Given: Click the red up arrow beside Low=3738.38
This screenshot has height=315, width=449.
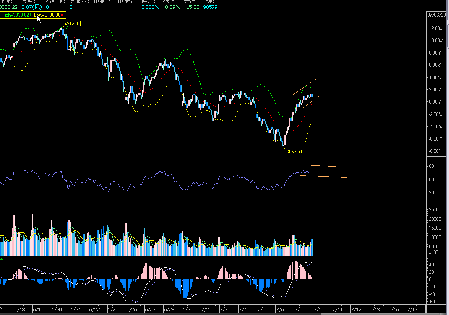Looking at the screenshot, I should point(62,15).
